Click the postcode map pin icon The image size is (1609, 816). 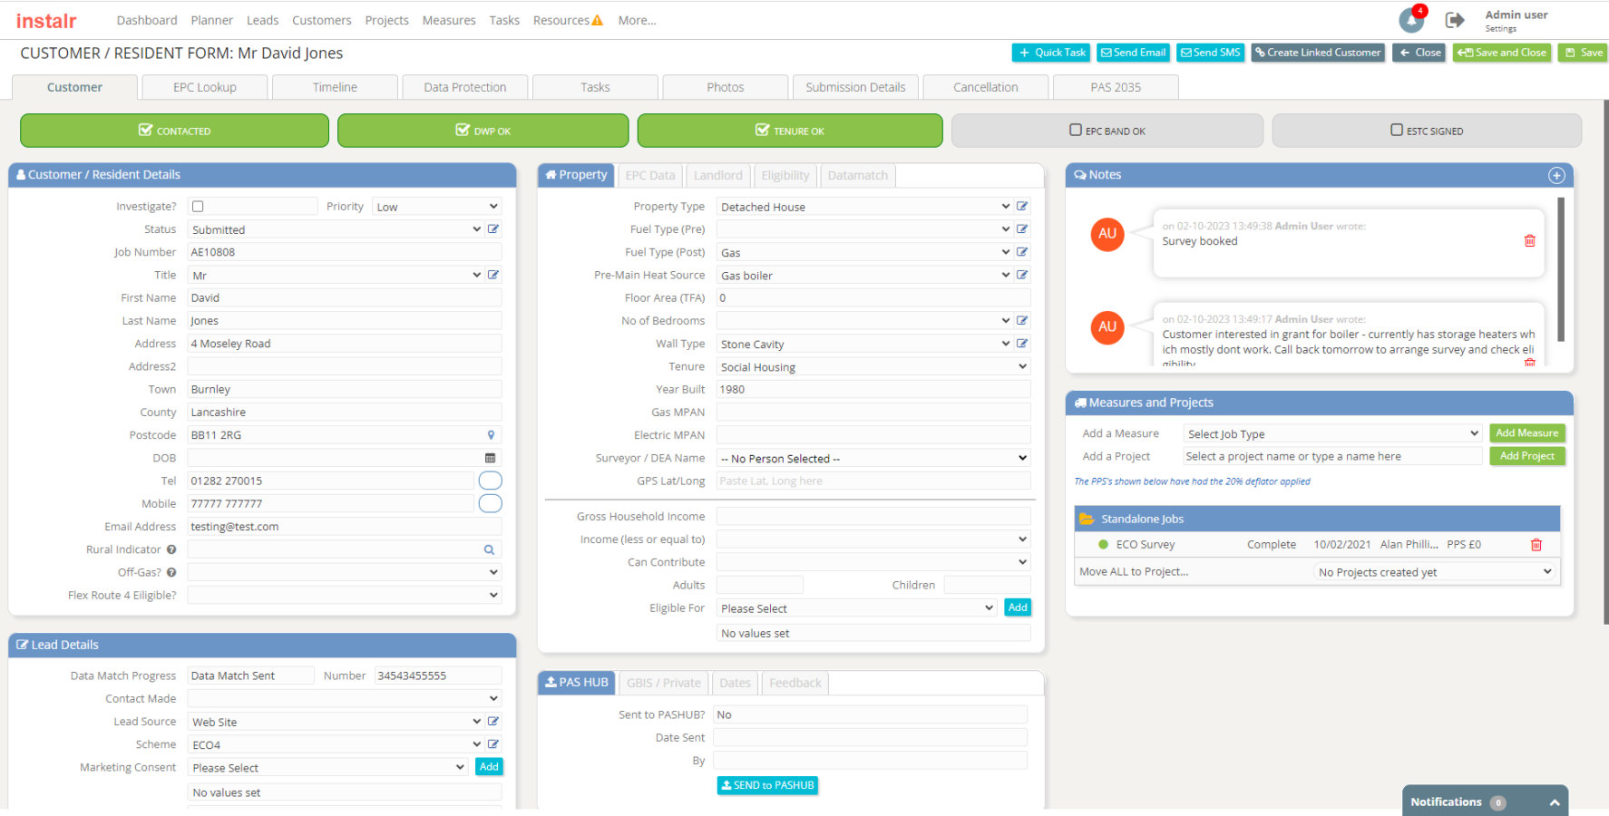491,435
